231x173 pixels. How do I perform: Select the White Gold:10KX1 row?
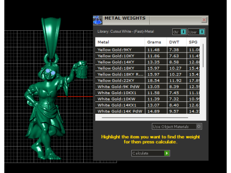pos(148,93)
